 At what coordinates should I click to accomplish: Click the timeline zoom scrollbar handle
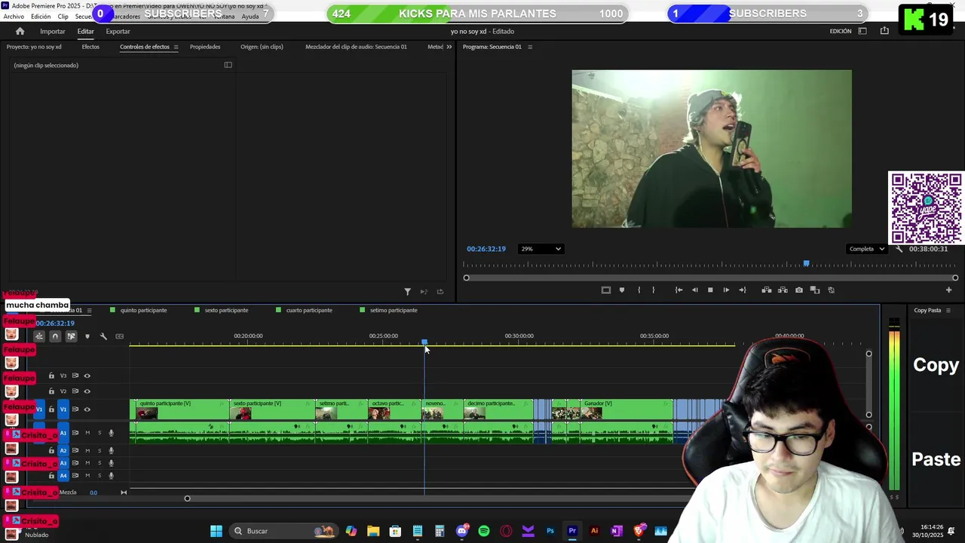188,499
